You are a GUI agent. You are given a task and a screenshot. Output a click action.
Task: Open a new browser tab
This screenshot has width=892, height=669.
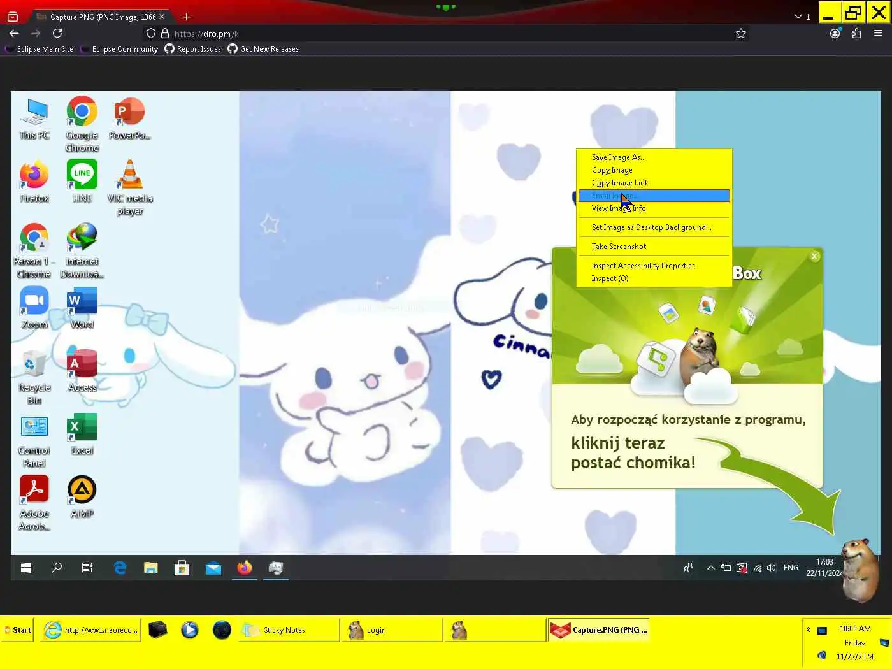(x=186, y=17)
